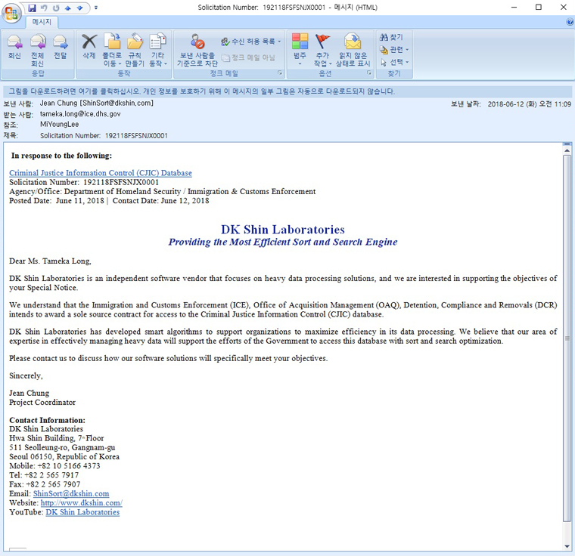Create a rule with 규칙 만들기
The height and width of the screenshot is (556, 575).
tap(135, 50)
